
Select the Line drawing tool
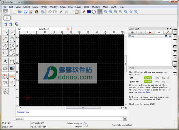(x=12, y=32)
